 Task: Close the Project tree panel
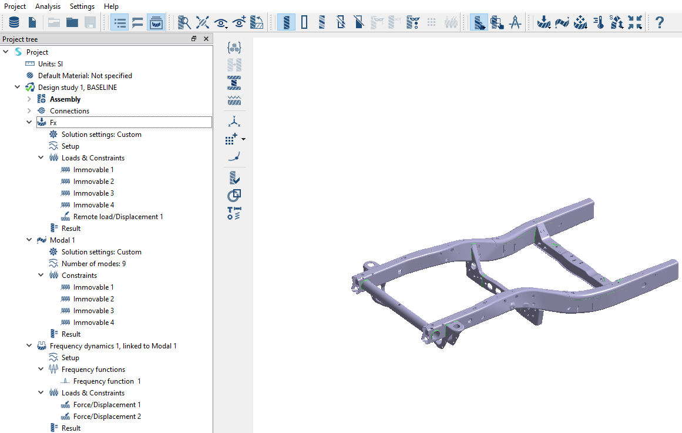tap(206, 39)
